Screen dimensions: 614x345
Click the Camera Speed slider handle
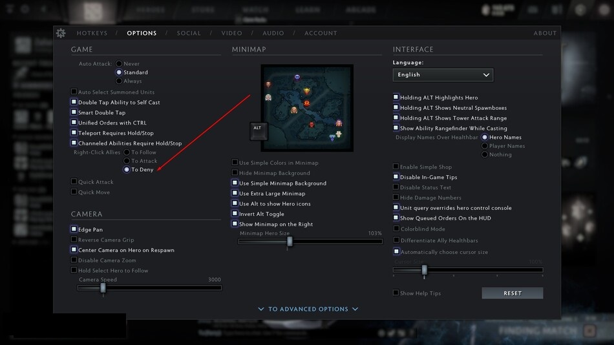(x=103, y=288)
